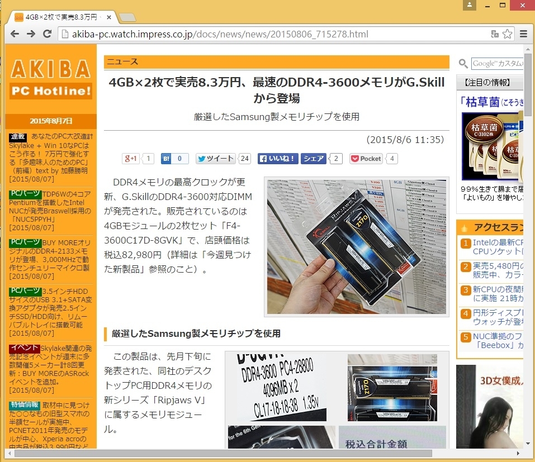Click the ニュース category header
535x462 pixels.
[x=276, y=62]
